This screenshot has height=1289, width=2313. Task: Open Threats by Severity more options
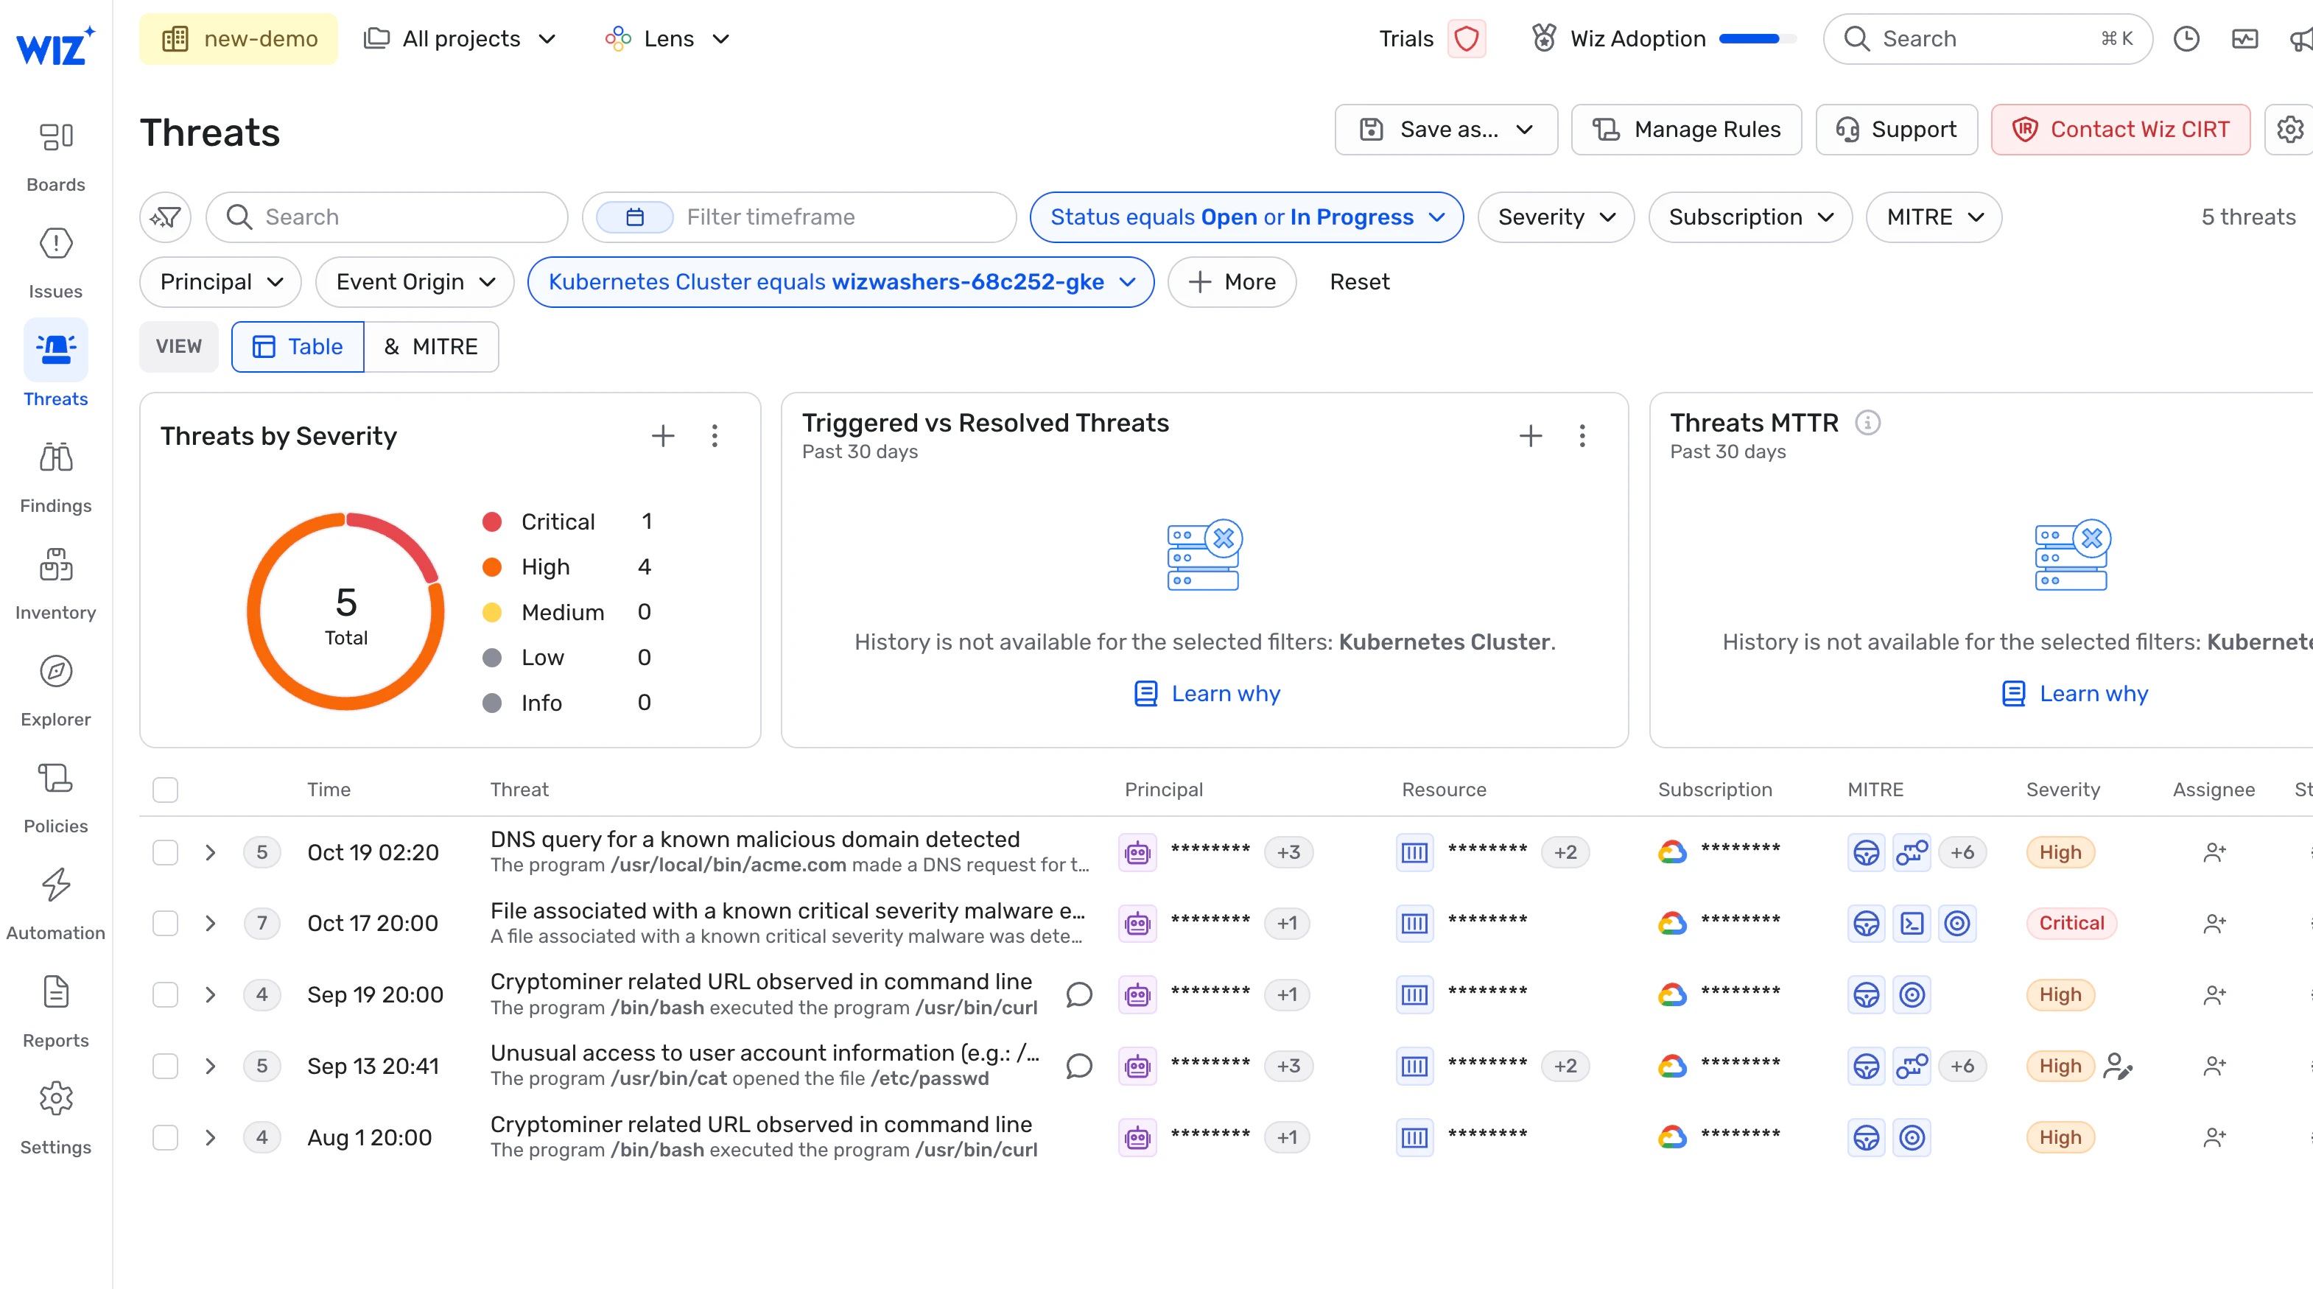click(715, 436)
